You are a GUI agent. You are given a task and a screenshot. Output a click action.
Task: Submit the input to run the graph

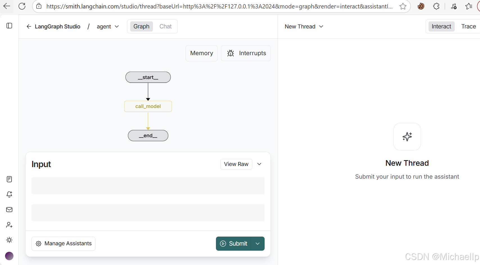(x=233, y=244)
